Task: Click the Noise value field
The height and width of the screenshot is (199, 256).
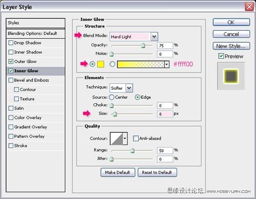Action: 165,54
